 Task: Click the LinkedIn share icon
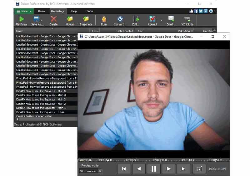206,11
